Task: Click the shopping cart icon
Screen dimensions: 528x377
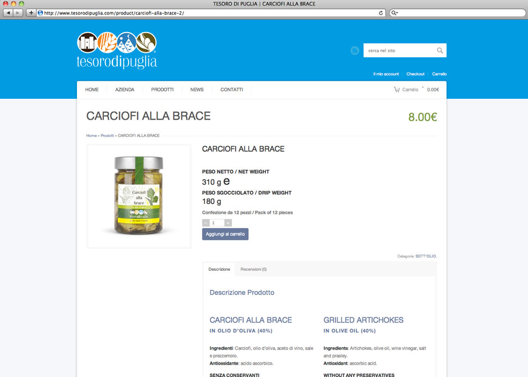Action: tap(397, 89)
